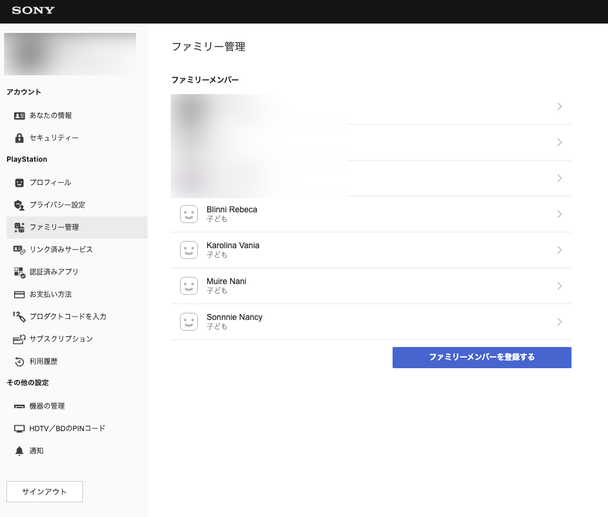This screenshot has height=517, width=608.
Task: Click the お支払い方法 credit card icon
Action: click(x=19, y=295)
